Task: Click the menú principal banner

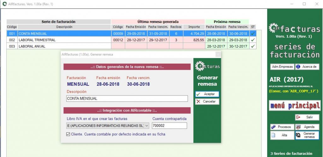Action: [x=295, y=106]
